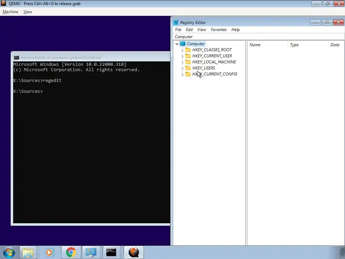Restore down the QEMU window
345x259 pixels.
tap(328, 3)
